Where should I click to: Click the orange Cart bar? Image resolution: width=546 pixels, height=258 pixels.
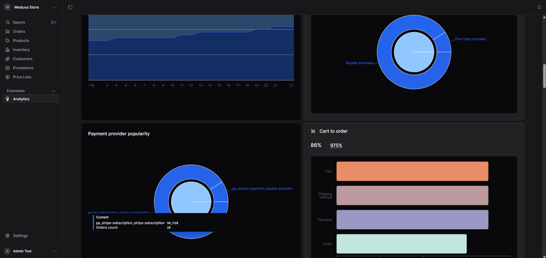click(x=412, y=171)
